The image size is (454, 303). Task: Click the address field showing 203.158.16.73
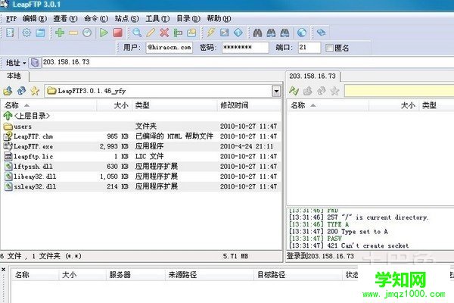247,62
